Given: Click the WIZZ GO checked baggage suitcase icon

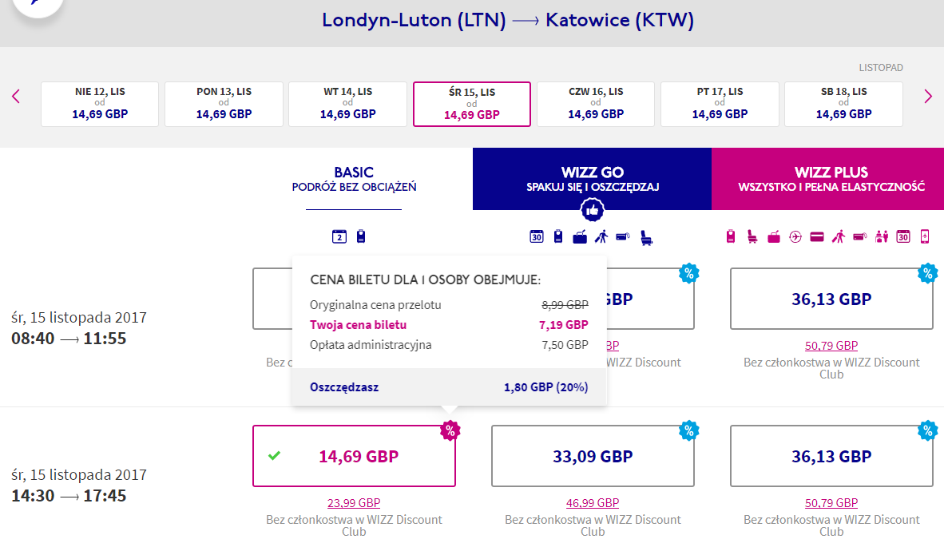Looking at the screenshot, I should point(580,237).
